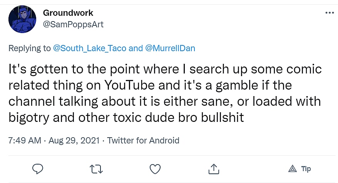Click the 'Replying to' text
This screenshot has height=183, width=338.
29,48
